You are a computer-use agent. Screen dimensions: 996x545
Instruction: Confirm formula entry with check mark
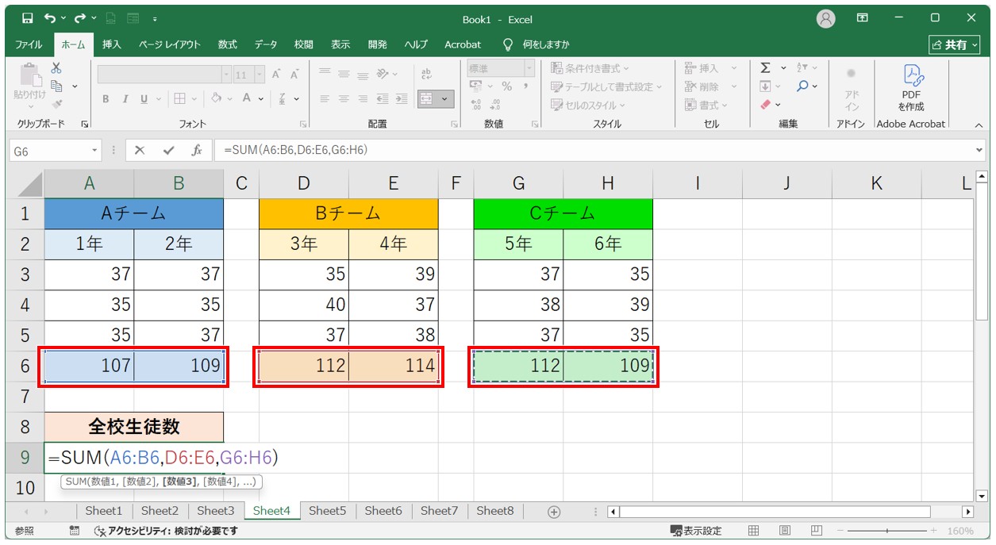click(168, 151)
